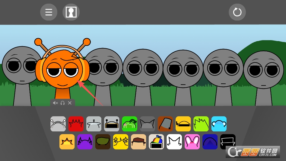Pick the pink bunny ears icon
Screen dimensions: 286x161
point(192,142)
